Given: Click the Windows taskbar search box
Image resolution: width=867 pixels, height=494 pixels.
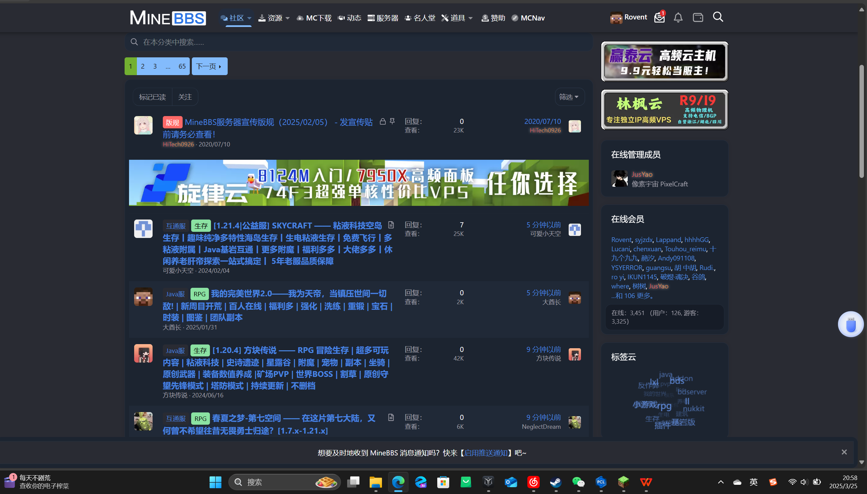Looking at the screenshot, I should 284,482.
